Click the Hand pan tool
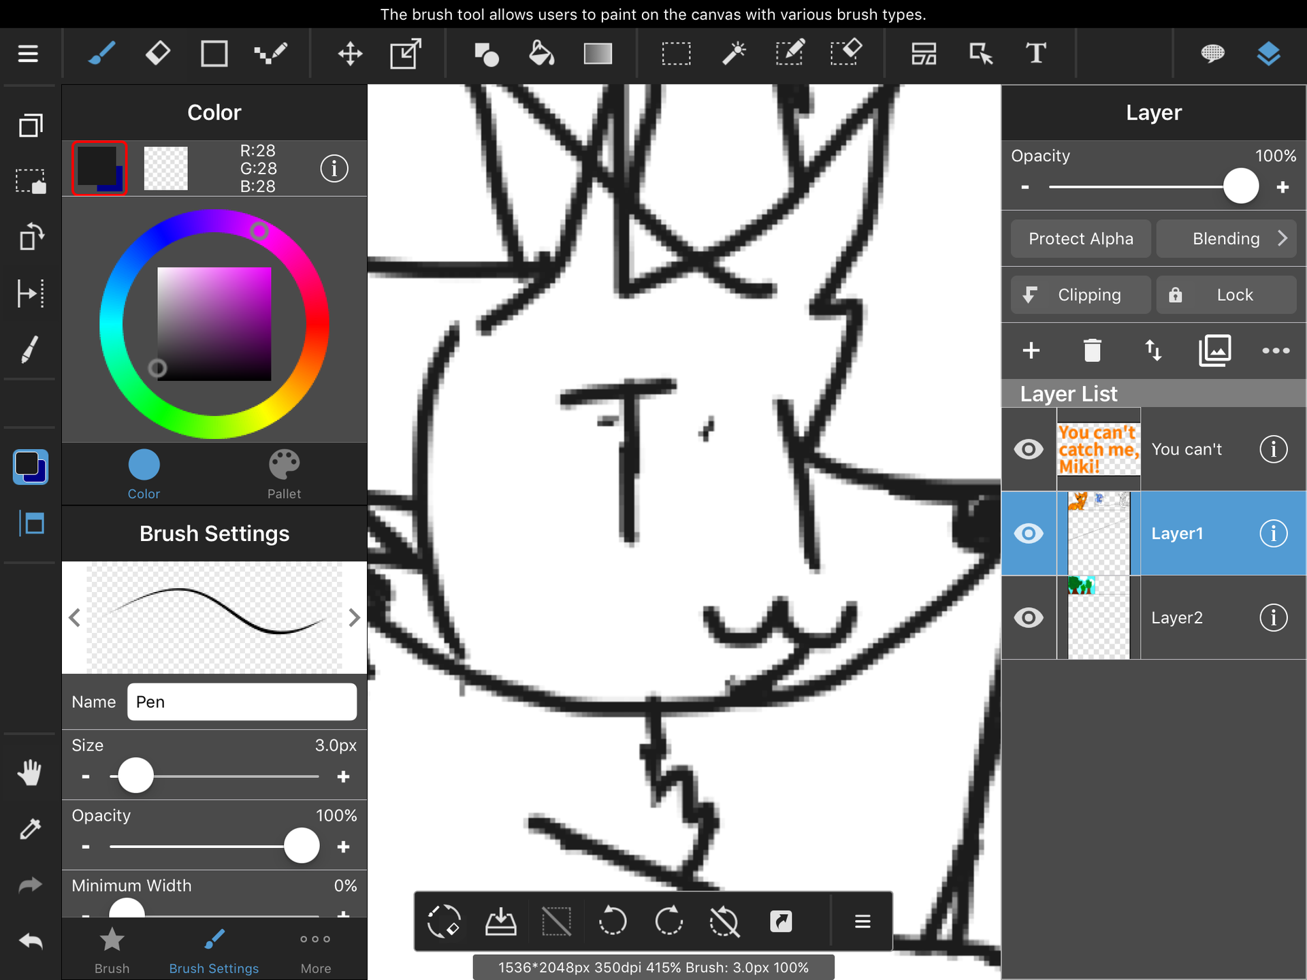This screenshot has width=1307, height=980. tap(30, 772)
